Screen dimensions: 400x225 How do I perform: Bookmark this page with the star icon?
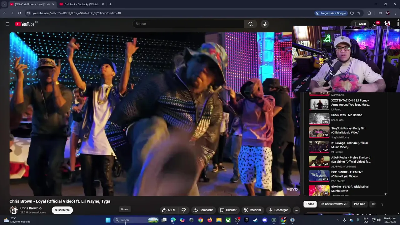pyautogui.click(x=359, y=13)
